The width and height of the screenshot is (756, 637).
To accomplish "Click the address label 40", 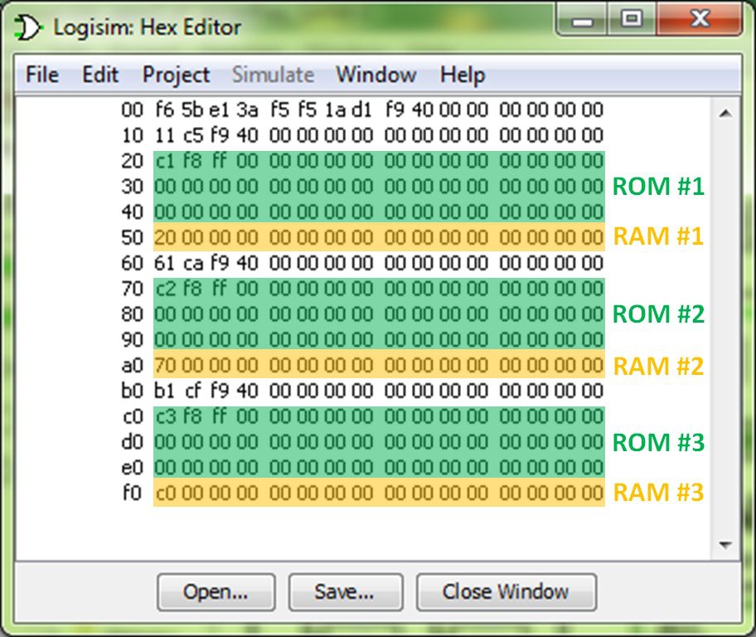I will [132, 212].
